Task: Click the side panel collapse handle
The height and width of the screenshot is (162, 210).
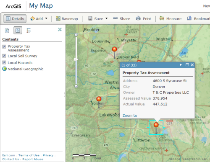Action: point(65,94)
